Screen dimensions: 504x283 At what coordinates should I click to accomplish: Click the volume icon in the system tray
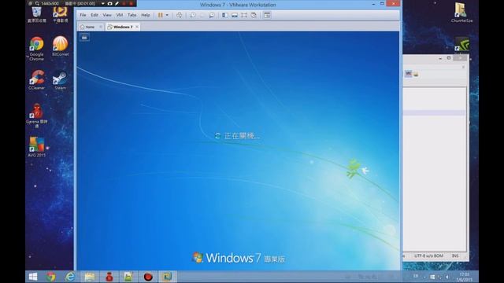447,277
